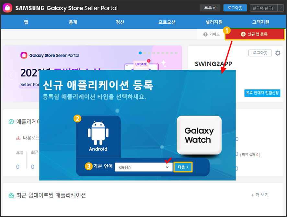Open the 프로모션 menu
287x217 pixels.
[167, 22]
